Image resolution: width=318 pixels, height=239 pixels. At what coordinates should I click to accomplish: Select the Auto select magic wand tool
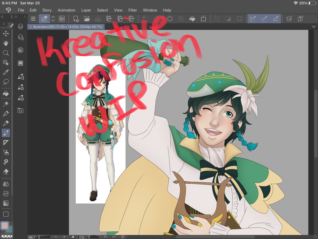[x=6, y=104]
